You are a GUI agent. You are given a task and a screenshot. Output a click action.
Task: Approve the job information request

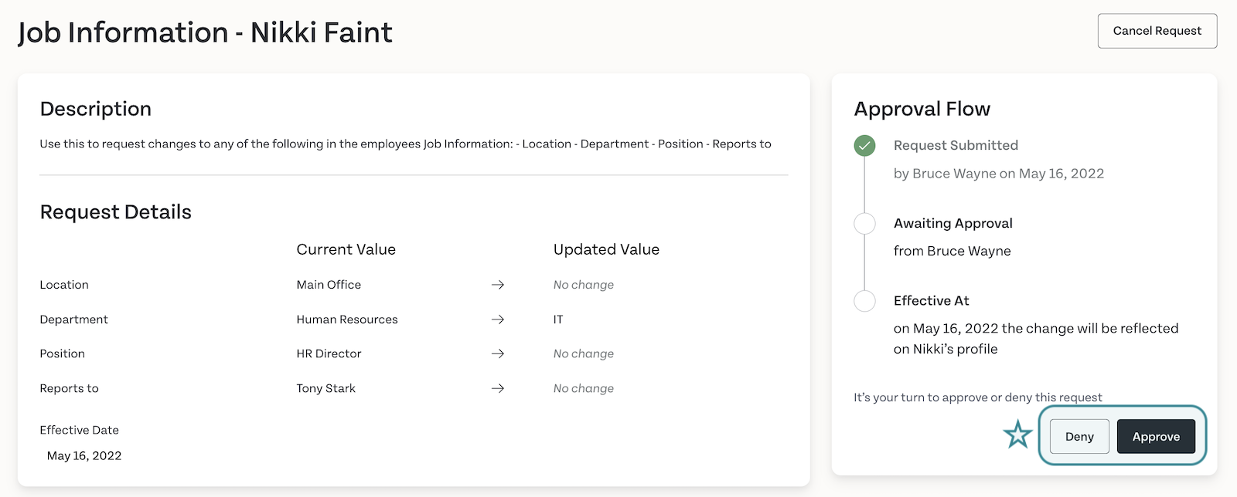[1156, 437]
